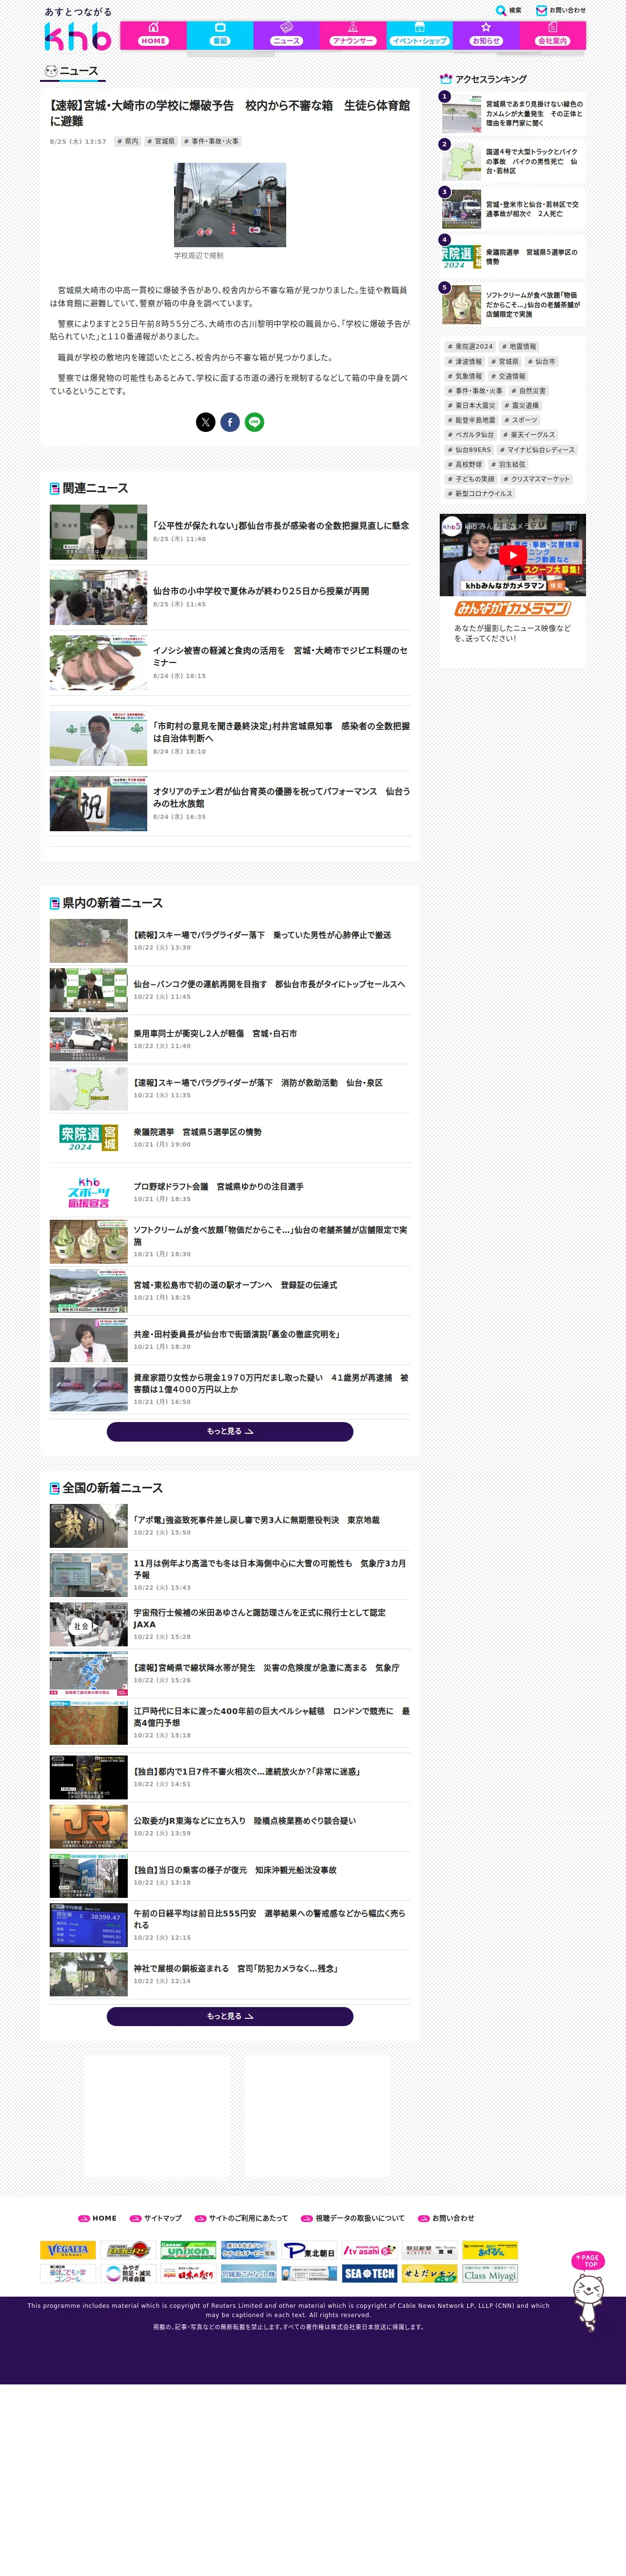Open the HOME navigation tab
The width and height of the screenshot is (626, 2576).
pos(153,35)
